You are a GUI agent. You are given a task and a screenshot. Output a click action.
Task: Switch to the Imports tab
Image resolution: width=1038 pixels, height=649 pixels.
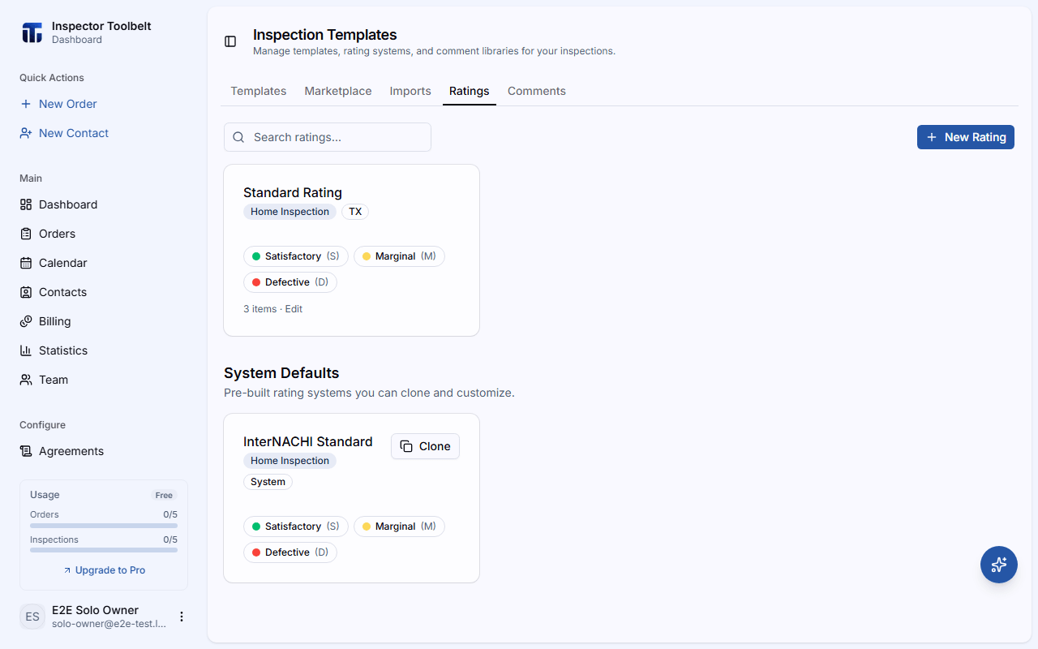pos(410,91)
